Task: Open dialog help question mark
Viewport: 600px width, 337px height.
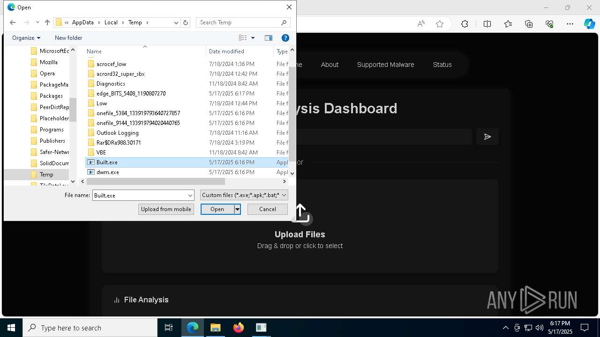Action: tap(285, 38)
